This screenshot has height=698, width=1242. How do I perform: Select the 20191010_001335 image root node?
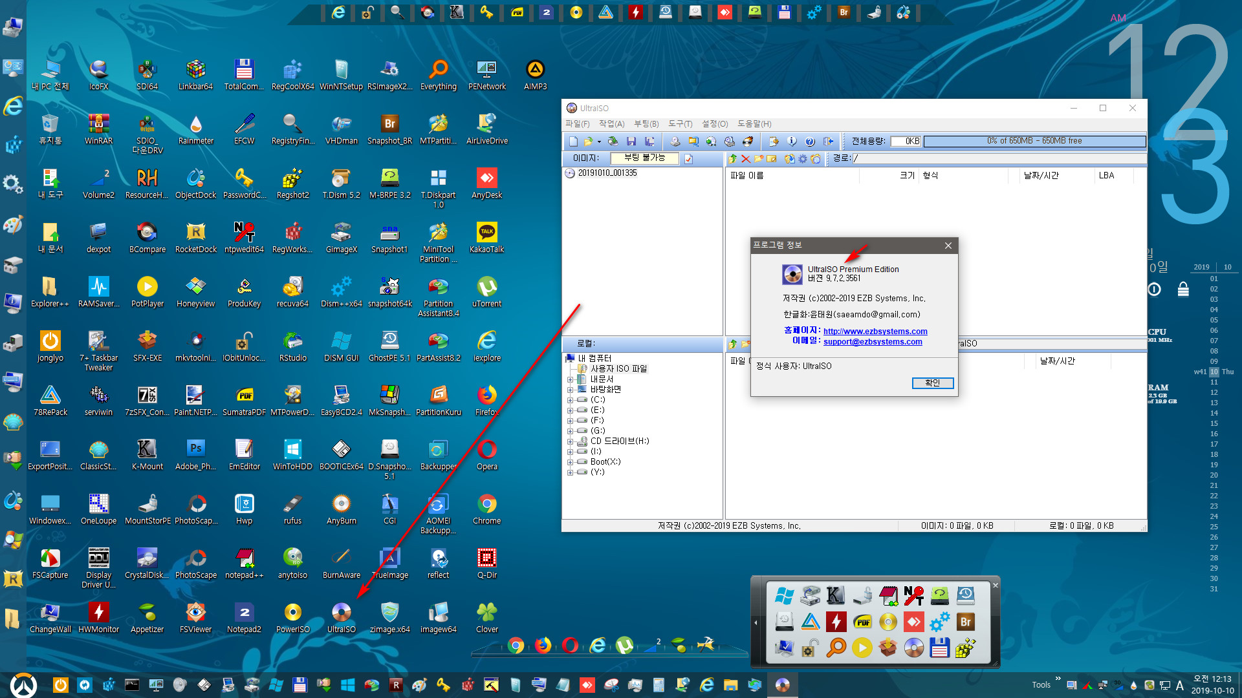coord(607,173)
